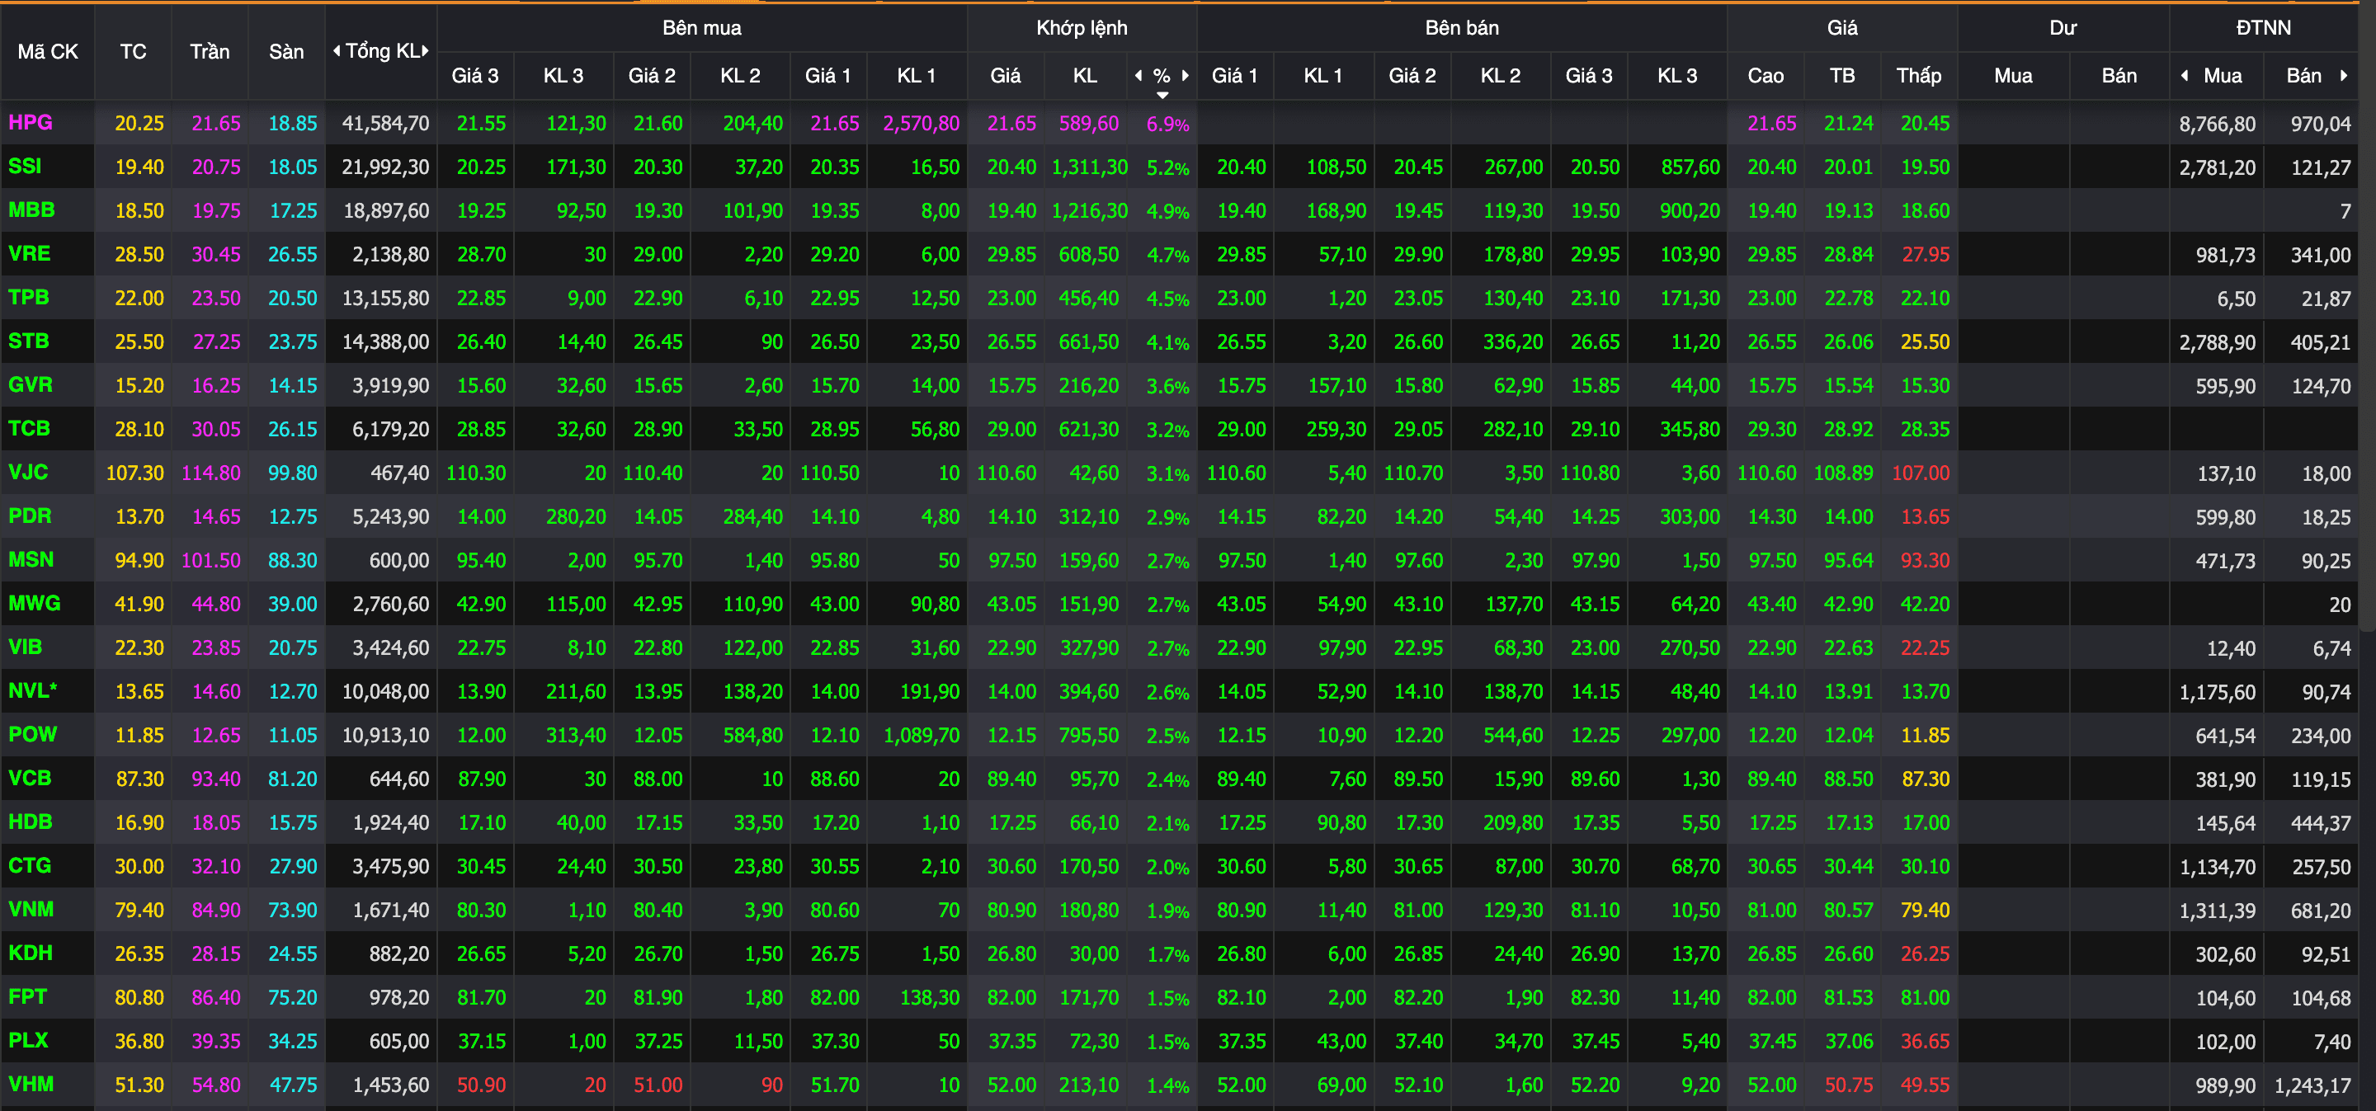Click POW buy volume 1,089,70
The height and width of the screenshot is (1111, 2376).
922,736
